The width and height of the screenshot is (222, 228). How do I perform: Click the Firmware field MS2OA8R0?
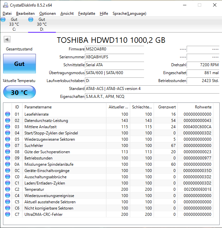(114, 49)
